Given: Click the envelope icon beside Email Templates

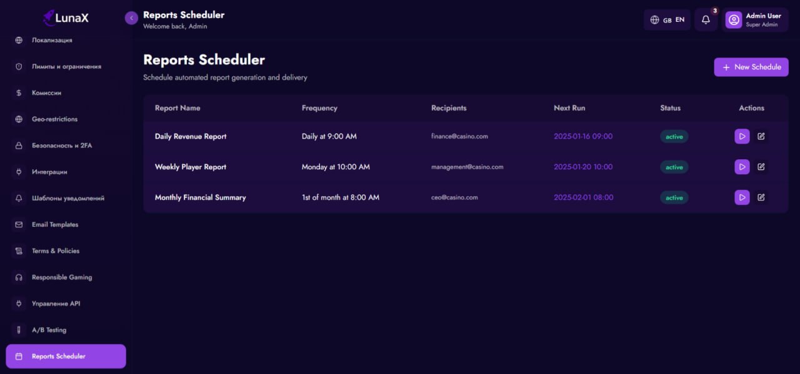Looking at the screenshot, I should tap(19, 225).
